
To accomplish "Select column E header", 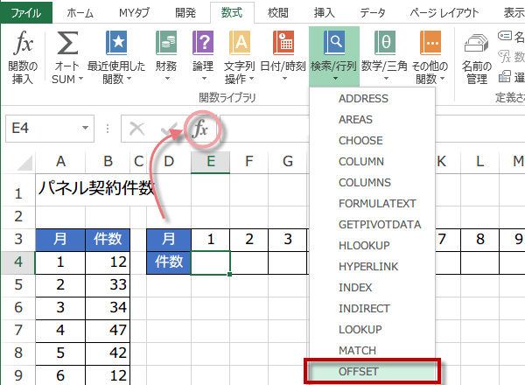I will 210,162.
